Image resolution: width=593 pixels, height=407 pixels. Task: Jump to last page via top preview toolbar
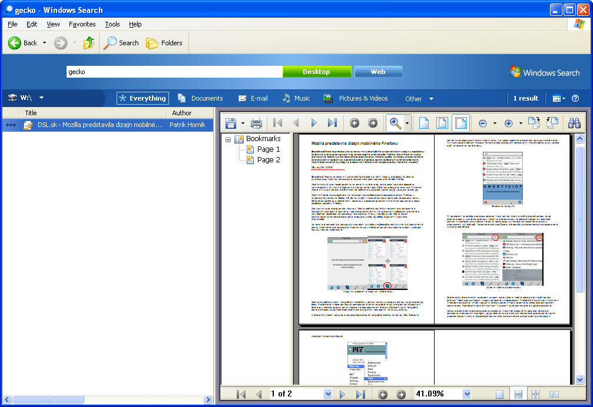pyautogui.click(x=332, y=123)
